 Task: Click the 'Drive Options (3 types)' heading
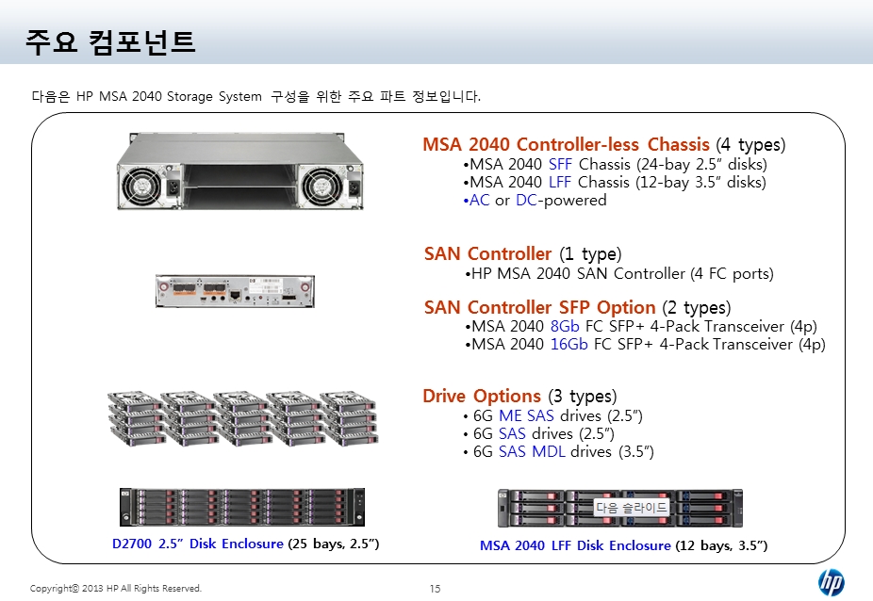coord(520,396)
